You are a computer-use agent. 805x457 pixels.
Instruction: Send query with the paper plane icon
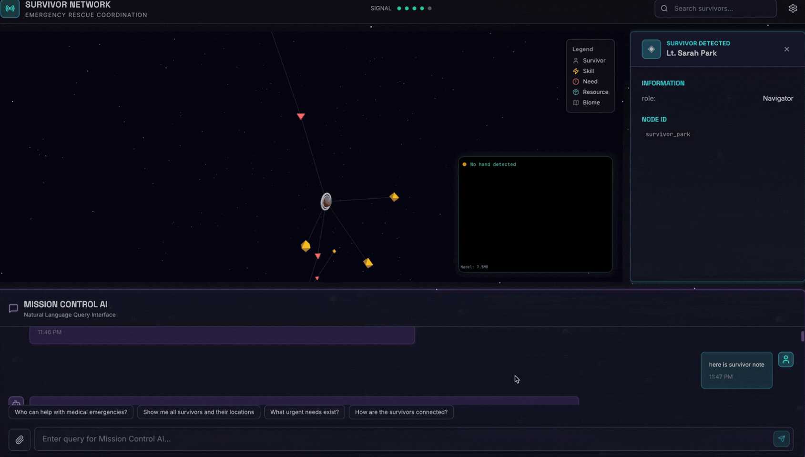pyautogui.click(x=781, y=439)
